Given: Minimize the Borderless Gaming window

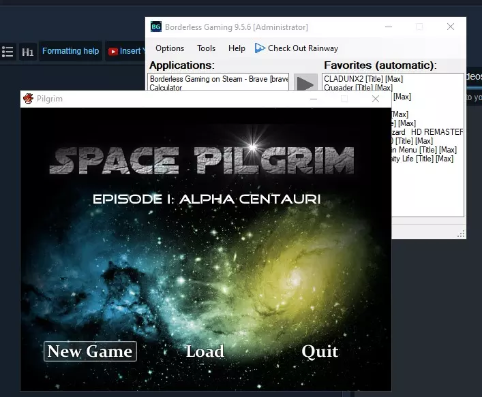Looking at the screenshot, I should (389, 27).
